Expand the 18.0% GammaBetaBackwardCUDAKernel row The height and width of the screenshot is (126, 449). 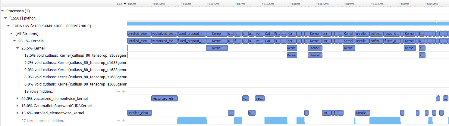point(17,106)
